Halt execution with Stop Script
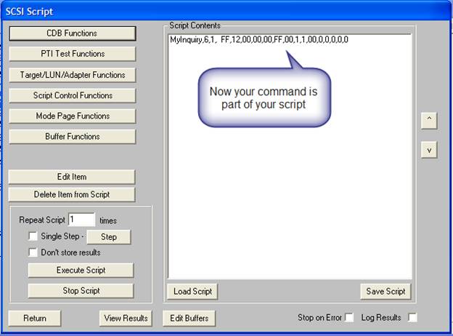 pos(81,291)
